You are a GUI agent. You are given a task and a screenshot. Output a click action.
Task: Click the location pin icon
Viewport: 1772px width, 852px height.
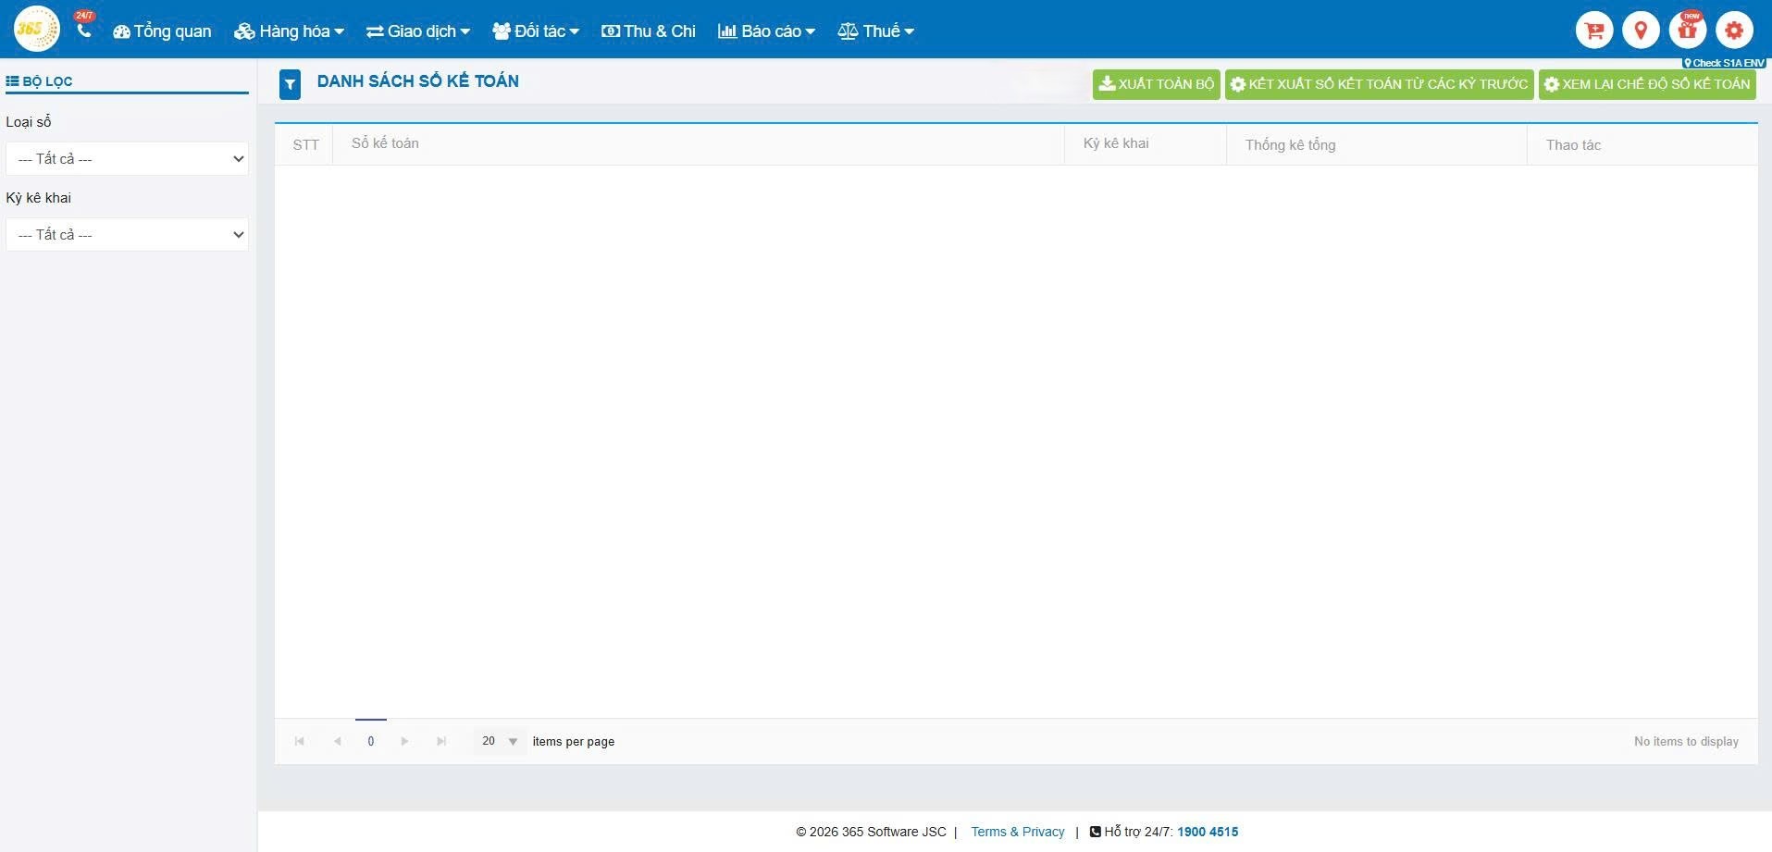coord(1641,31)
